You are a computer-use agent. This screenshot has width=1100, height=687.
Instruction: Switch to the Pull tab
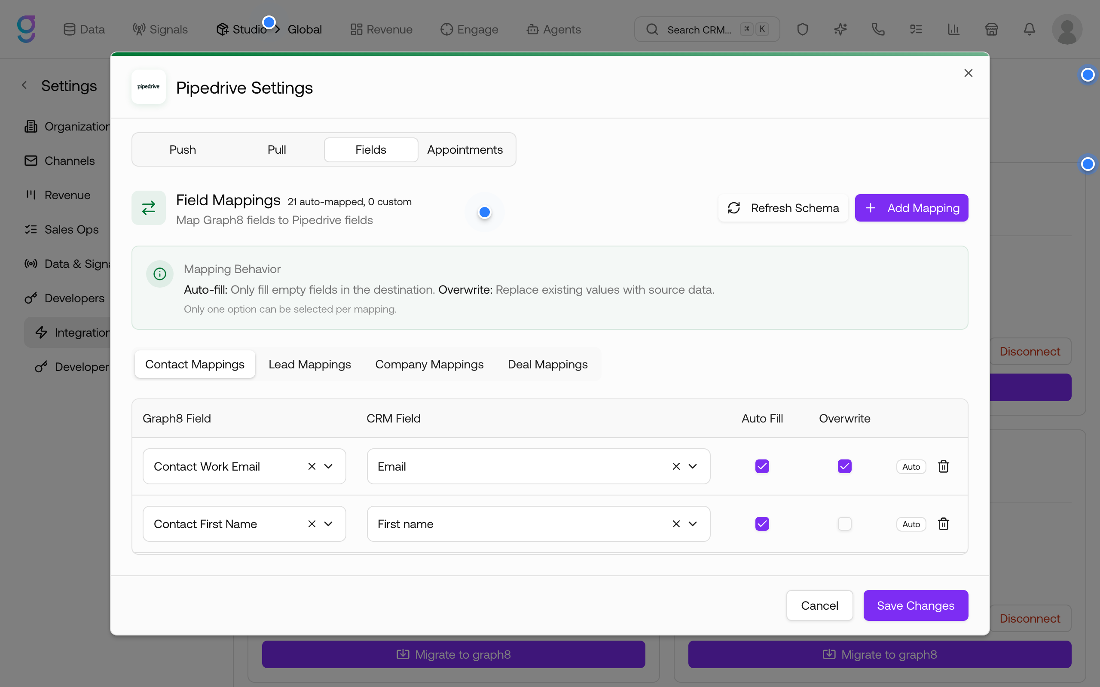(x=276, y=149)
